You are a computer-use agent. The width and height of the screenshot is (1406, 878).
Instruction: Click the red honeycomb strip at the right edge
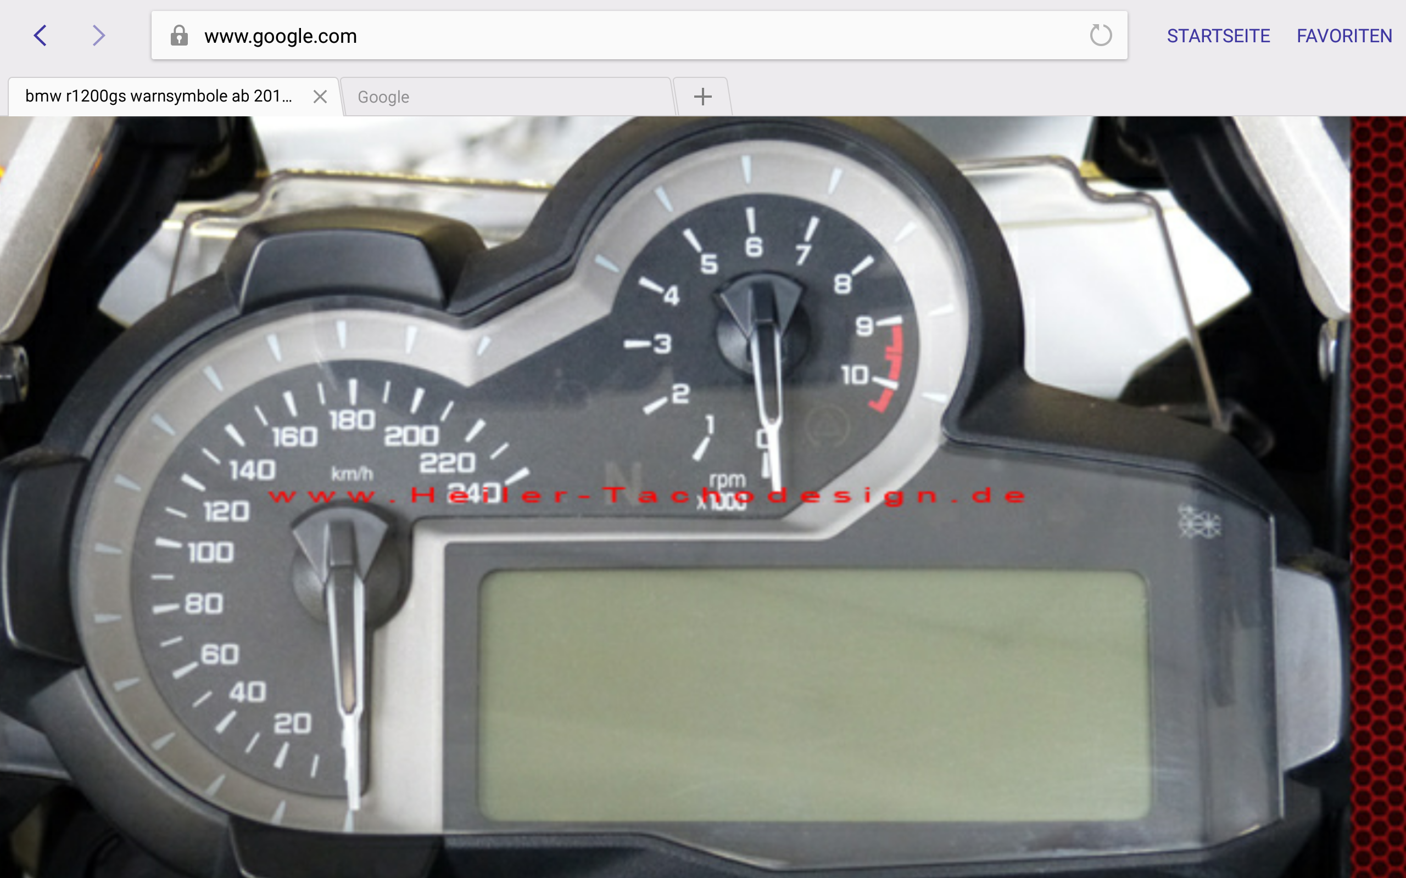click(x=1377, y=493)
